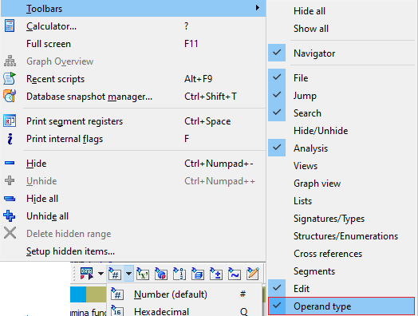The image size is (418, 316).
Task: Enable the Lists toolbar
Action: pyautogui.click(x=341, y=201)
